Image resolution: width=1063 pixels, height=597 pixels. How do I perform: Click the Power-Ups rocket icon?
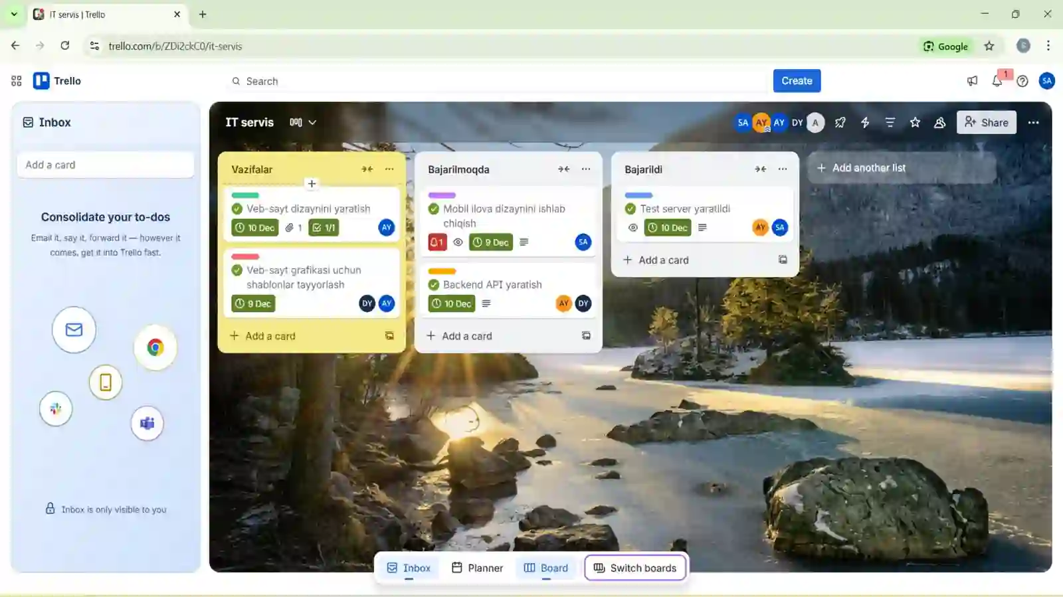point(840,122)
